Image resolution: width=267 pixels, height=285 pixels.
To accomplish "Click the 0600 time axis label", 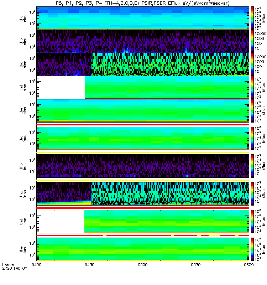I will coord(248,265).
